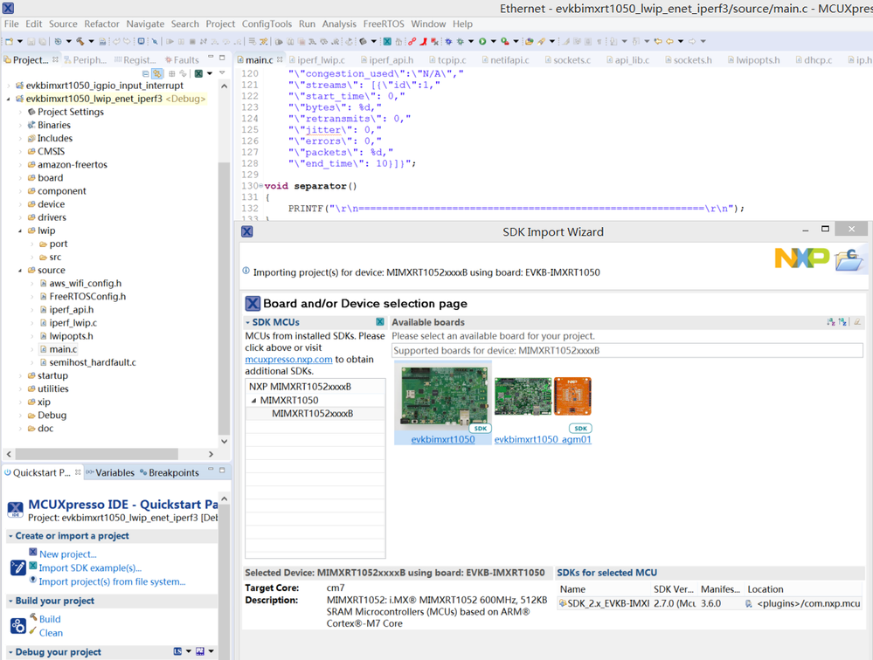The image size is (873, 660).
Task: Click the green Run button in toolbar
Action: point(482,41)
